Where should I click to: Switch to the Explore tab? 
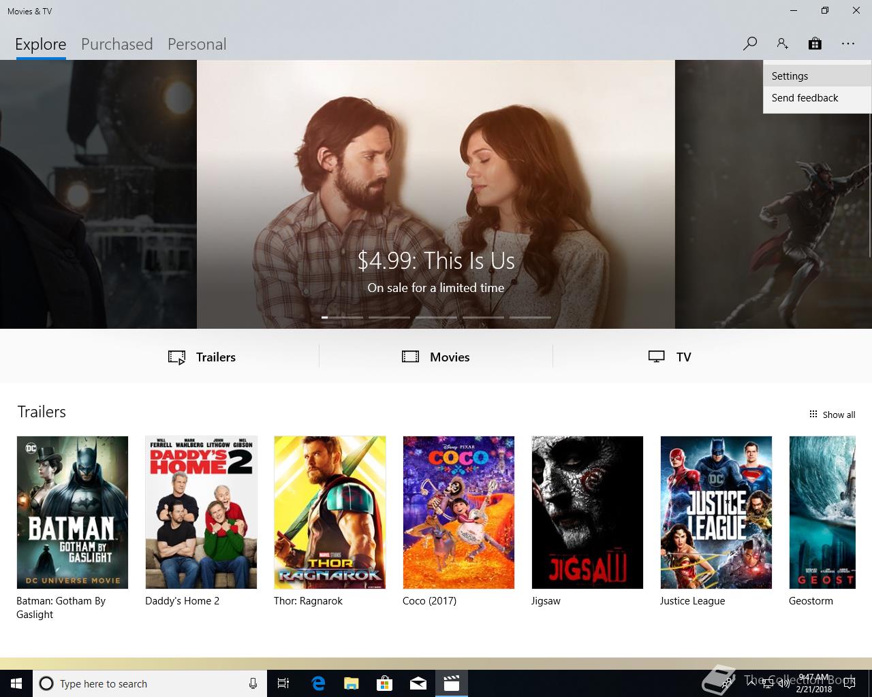tap(41, 44)
